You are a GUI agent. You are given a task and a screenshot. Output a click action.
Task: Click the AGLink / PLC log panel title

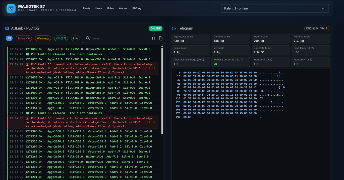click(x=25, y=28)
